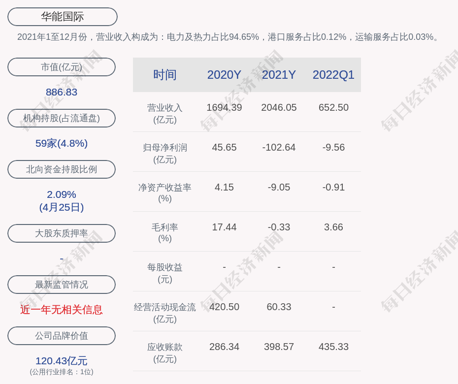Select the 2021Y receivables value 398.57
The height and width of the screenshot is (384, 458).
(279, 347)
